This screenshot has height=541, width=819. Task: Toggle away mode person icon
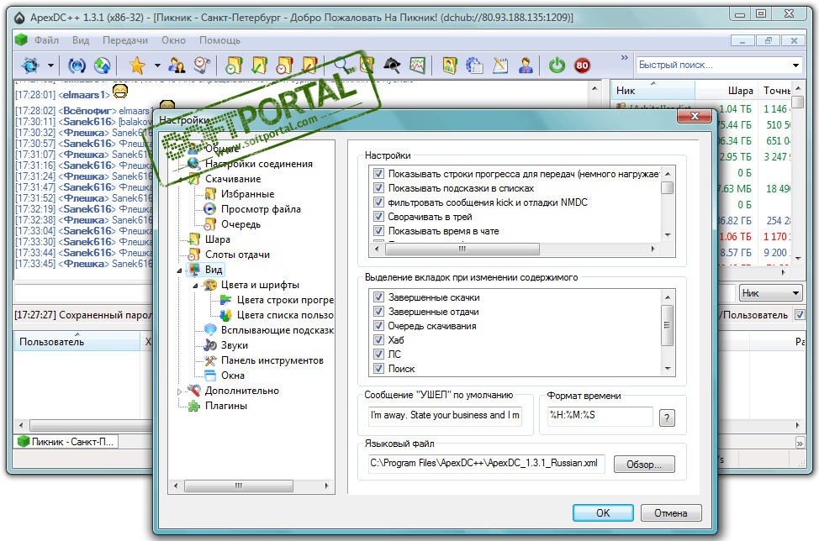pyautogui.click(x=526, y=66)
